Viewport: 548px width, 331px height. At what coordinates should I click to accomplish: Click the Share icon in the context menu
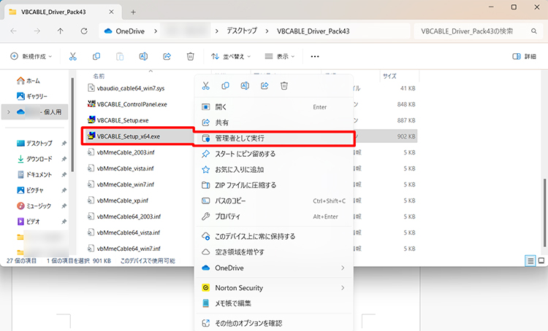(265, 86)
